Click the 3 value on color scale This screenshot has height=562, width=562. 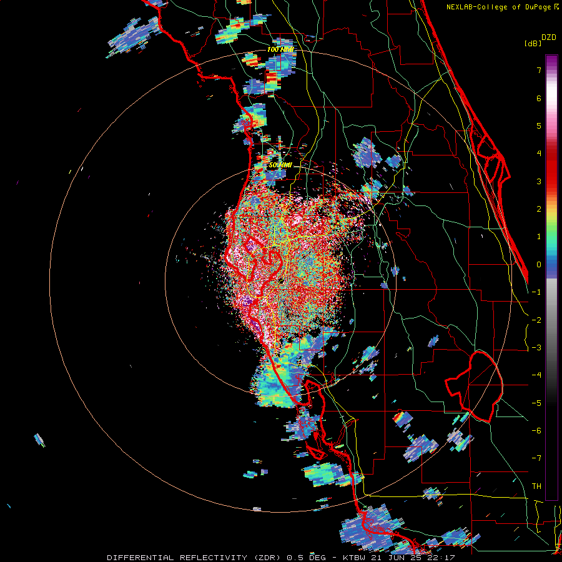(x=539, y=181)
